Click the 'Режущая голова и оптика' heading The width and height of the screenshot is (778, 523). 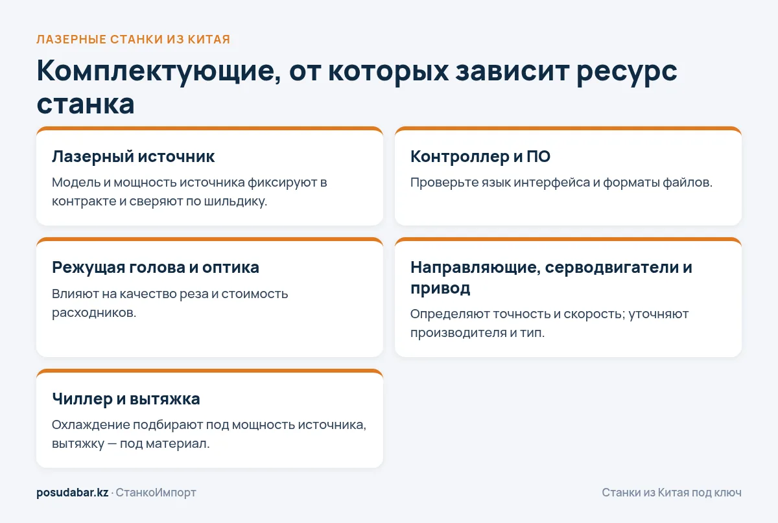tap(156, 267)
